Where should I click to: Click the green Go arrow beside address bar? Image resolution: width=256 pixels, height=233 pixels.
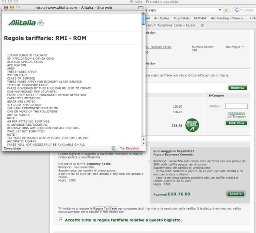[x=226, y=10]
